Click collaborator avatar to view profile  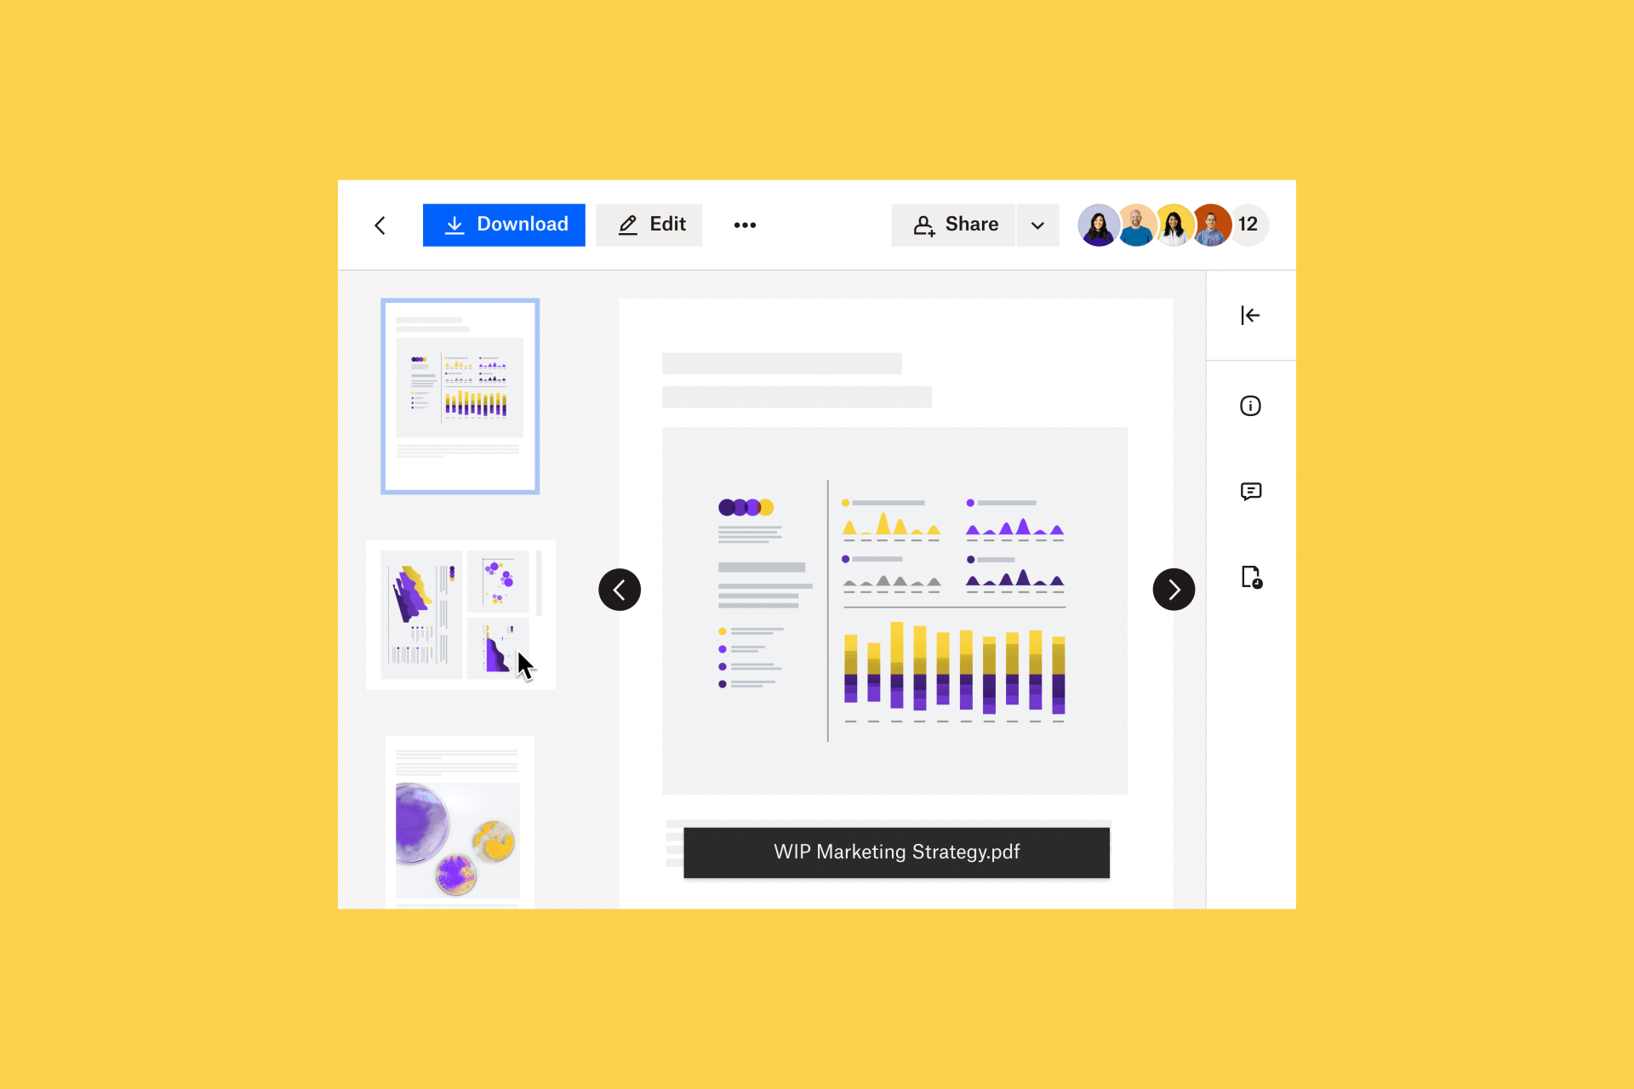(x=1097, y=225)
